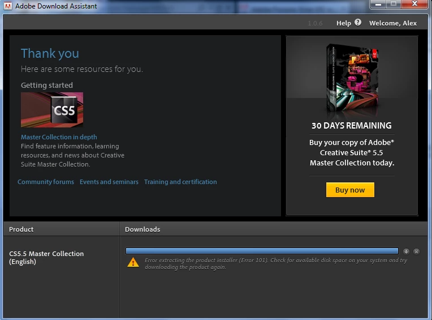Screen dimensions: 432x320
Task: Open Master Collection in depth link
Action: point(59,137)
